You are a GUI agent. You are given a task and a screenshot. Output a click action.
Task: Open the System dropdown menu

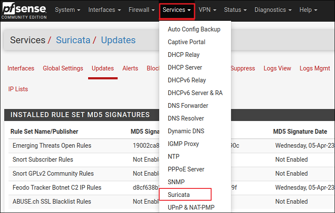click(x=68, y=10)
